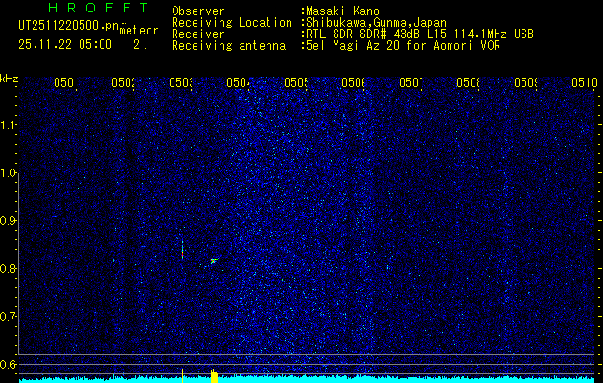The height and width of the screenshot is (383, 603).
Task: Select the RTL-SDR SDR# 43dB receiver details
Action: pyautogui.click(x=420, y=34)
